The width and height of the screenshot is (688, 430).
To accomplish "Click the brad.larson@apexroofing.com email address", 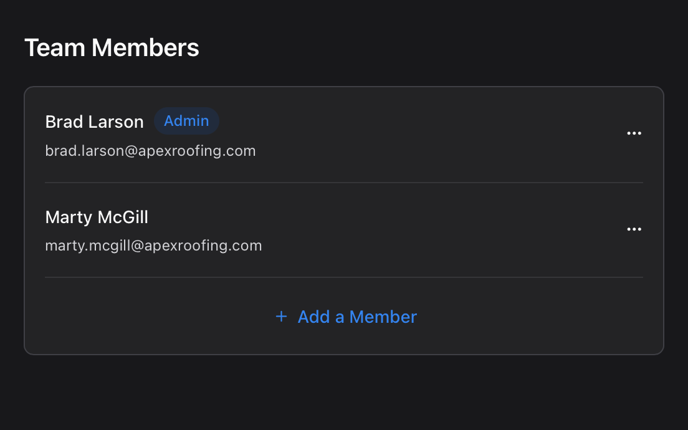I will point(150,151).
